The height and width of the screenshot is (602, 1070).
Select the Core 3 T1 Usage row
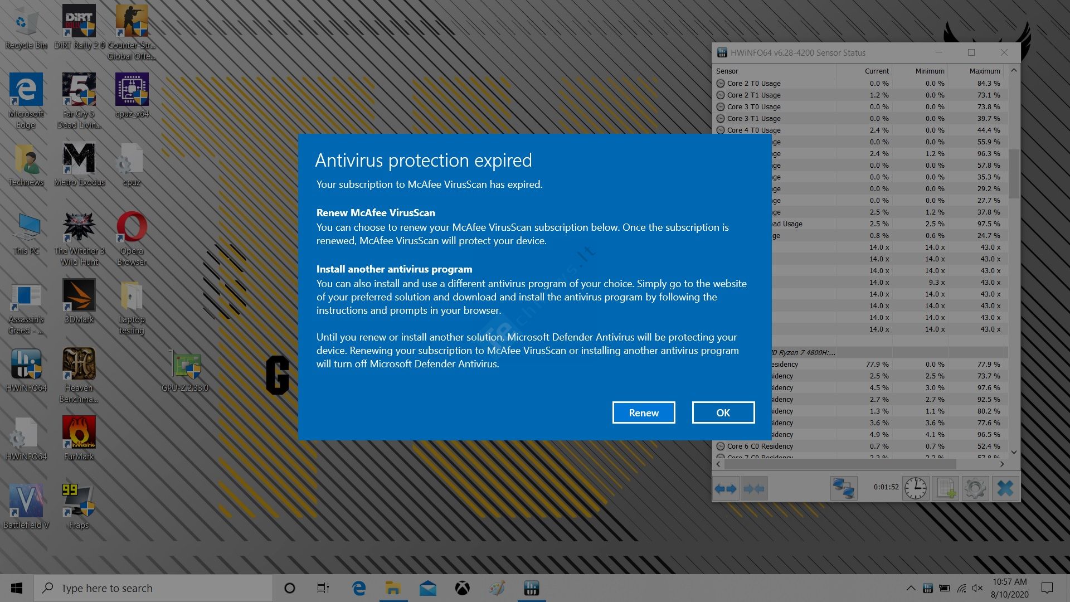(x=860, y=118)
